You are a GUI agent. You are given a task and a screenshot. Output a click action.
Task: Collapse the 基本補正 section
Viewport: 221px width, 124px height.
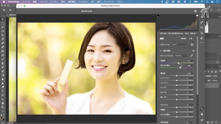click(161, 51)
